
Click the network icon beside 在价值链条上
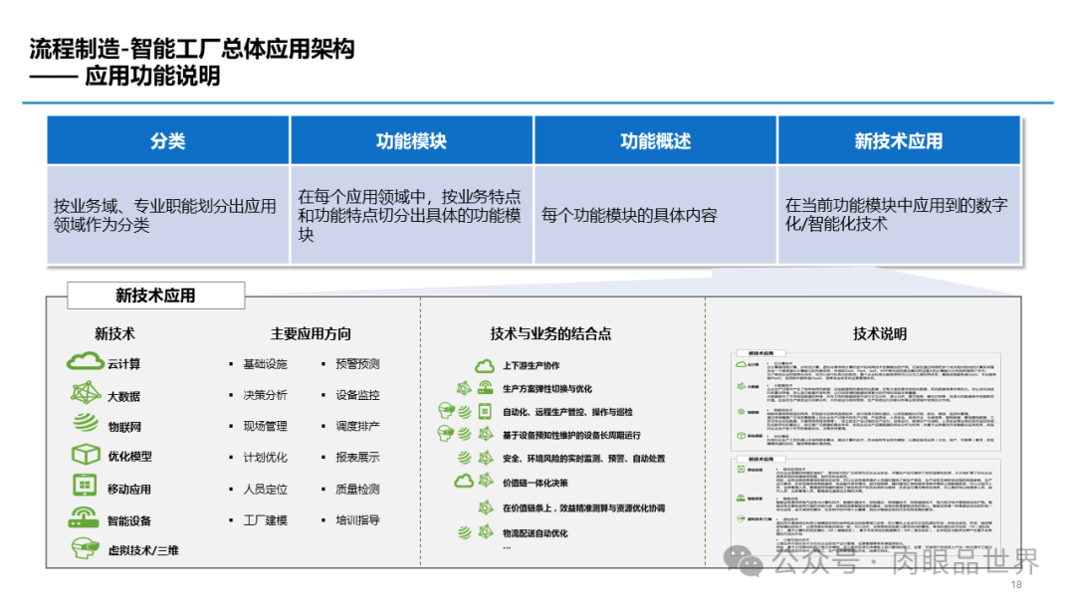(486, 507)
